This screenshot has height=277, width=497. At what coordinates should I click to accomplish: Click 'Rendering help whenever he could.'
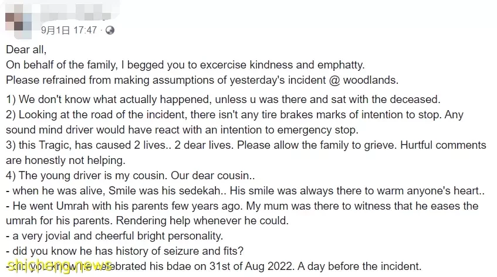[202, 220]
